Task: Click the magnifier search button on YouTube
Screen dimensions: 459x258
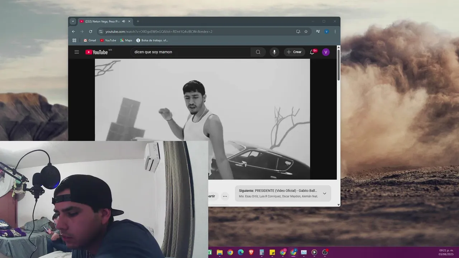Action: pyautogui.click(x=258, y=52)
